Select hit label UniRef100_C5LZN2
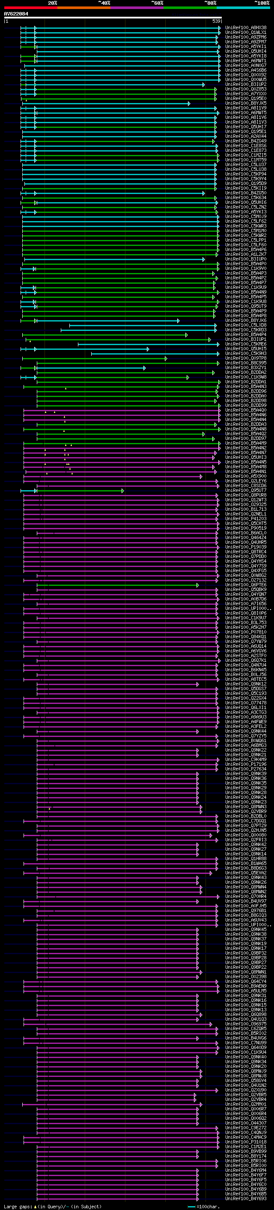 coord(246,207)
